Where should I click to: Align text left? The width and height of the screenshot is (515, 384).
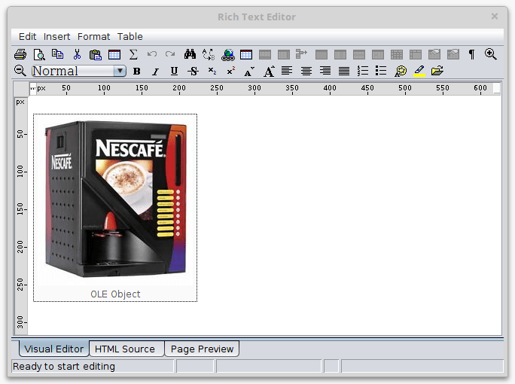pos(287,71)
